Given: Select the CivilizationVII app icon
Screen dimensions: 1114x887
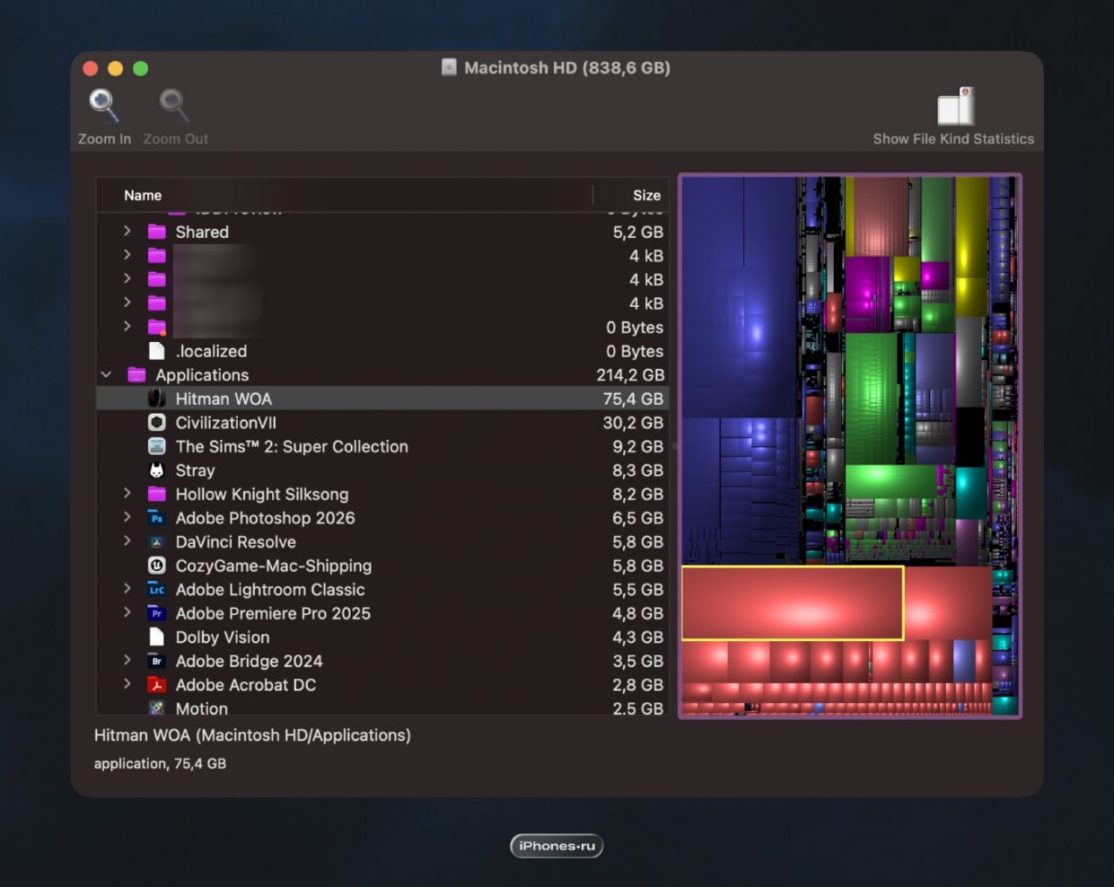Looking at the screenshot, I should coord(156,422).
